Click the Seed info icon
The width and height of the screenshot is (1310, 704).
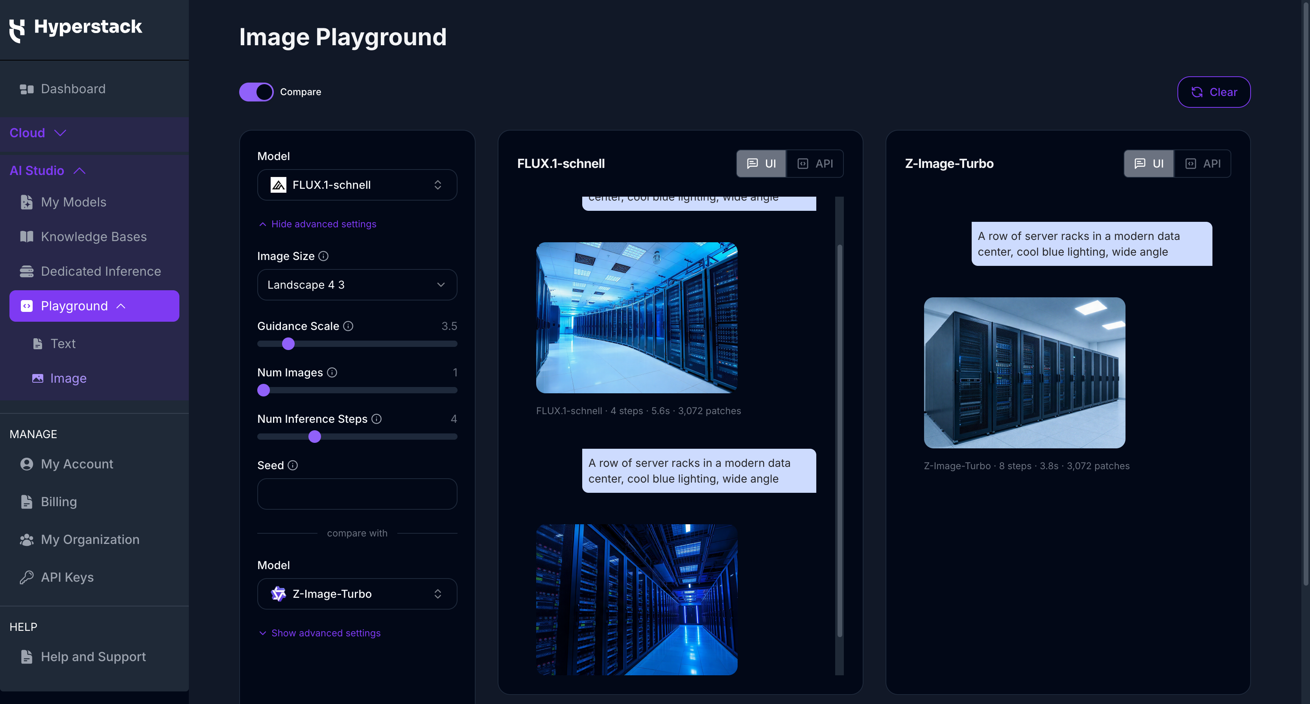pyautogui.click(x=293, y=466)
